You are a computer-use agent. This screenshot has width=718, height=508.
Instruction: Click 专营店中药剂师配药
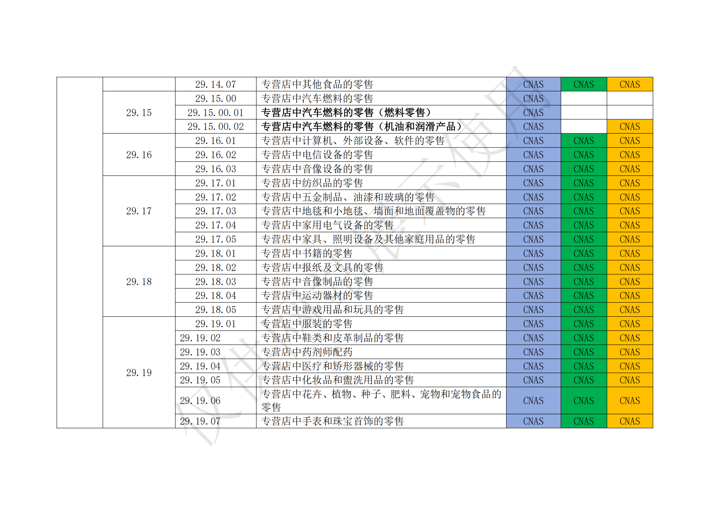[307, 352]
